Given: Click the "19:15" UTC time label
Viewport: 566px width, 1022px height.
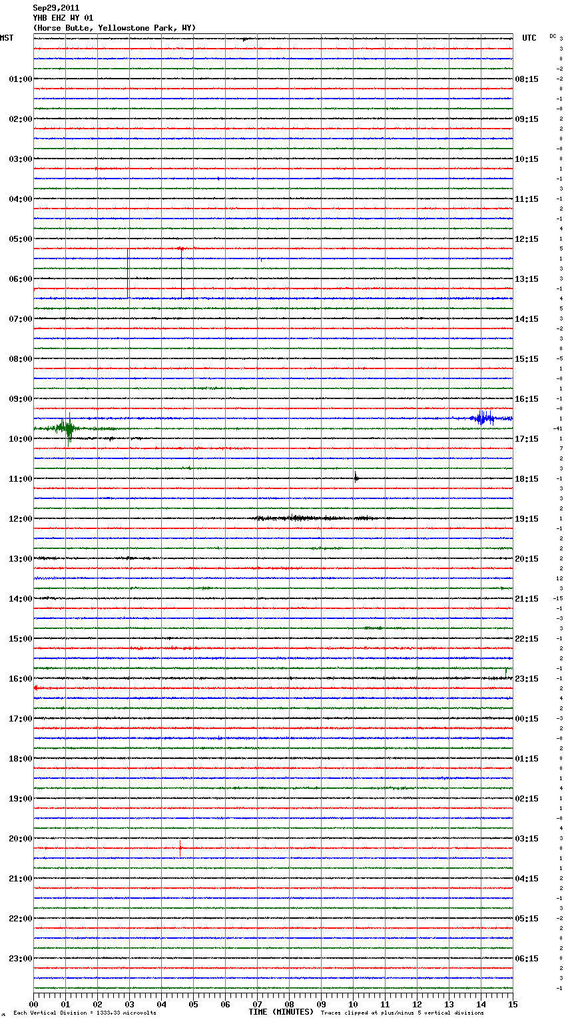Looking at the screenshot, I should (x=527, y=519).
